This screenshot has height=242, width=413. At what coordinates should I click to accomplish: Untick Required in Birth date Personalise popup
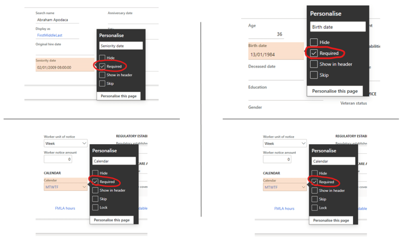click(x=314, y=53)
